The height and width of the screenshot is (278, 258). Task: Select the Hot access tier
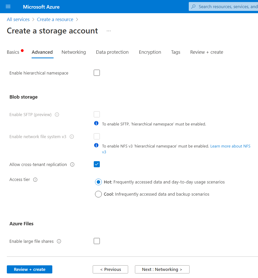(98, 182)
